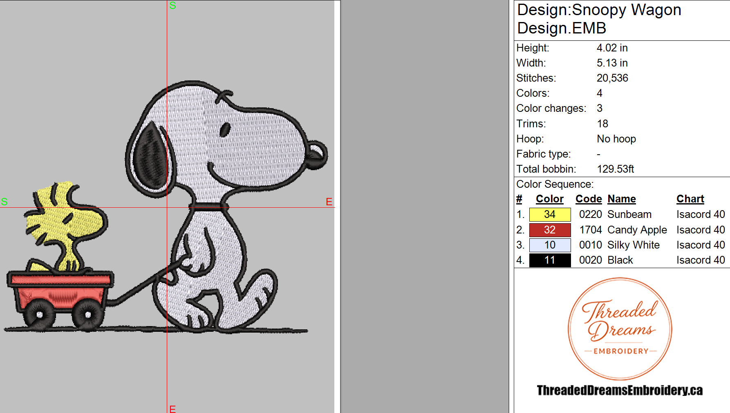This screenshot has height=413, width=730.
Task: Click the thread name Black
Action: (620, 260)
